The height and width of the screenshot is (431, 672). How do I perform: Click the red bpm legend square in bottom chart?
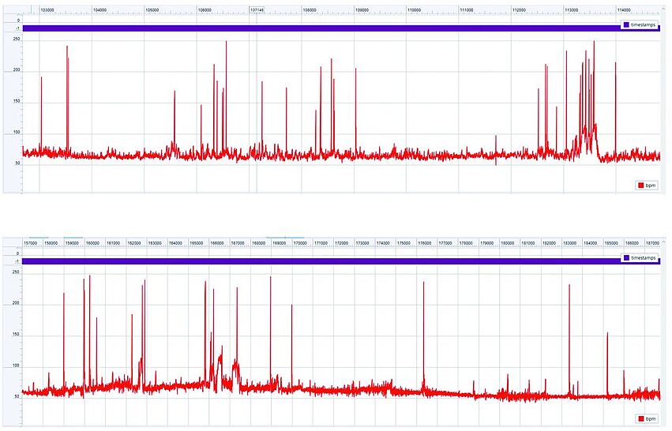click(640, 419)
